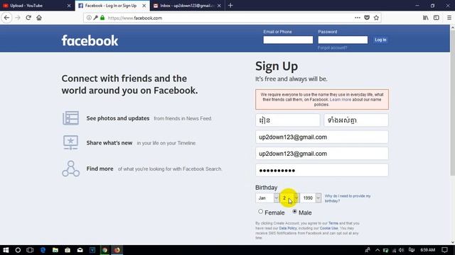Screen dimensions: 455x255
Task: Click the Facebook logo
Action: point(90,40)
